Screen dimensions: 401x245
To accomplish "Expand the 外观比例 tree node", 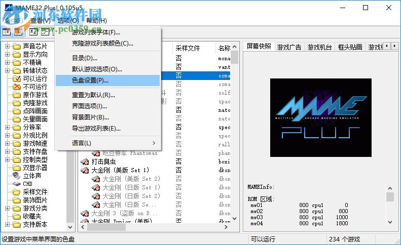I will [x=7, y=135].
